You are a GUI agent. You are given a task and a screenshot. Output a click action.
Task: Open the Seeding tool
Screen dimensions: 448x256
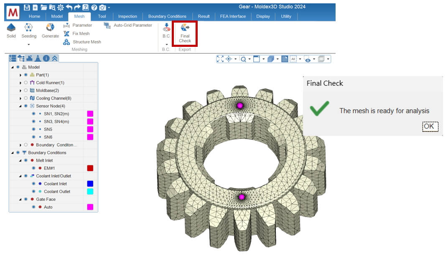pos(28,28)
